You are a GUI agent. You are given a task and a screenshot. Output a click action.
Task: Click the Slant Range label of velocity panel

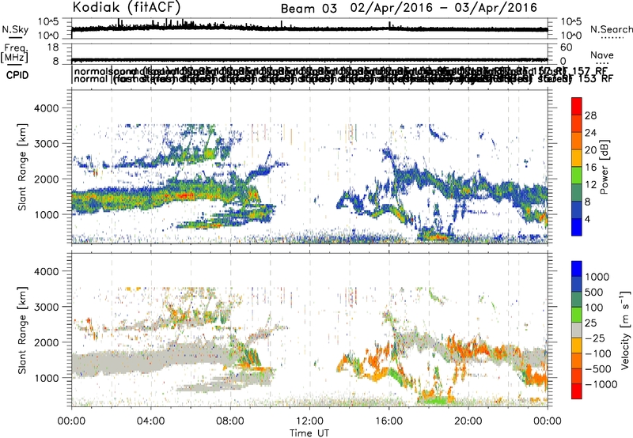click(22, 330)
